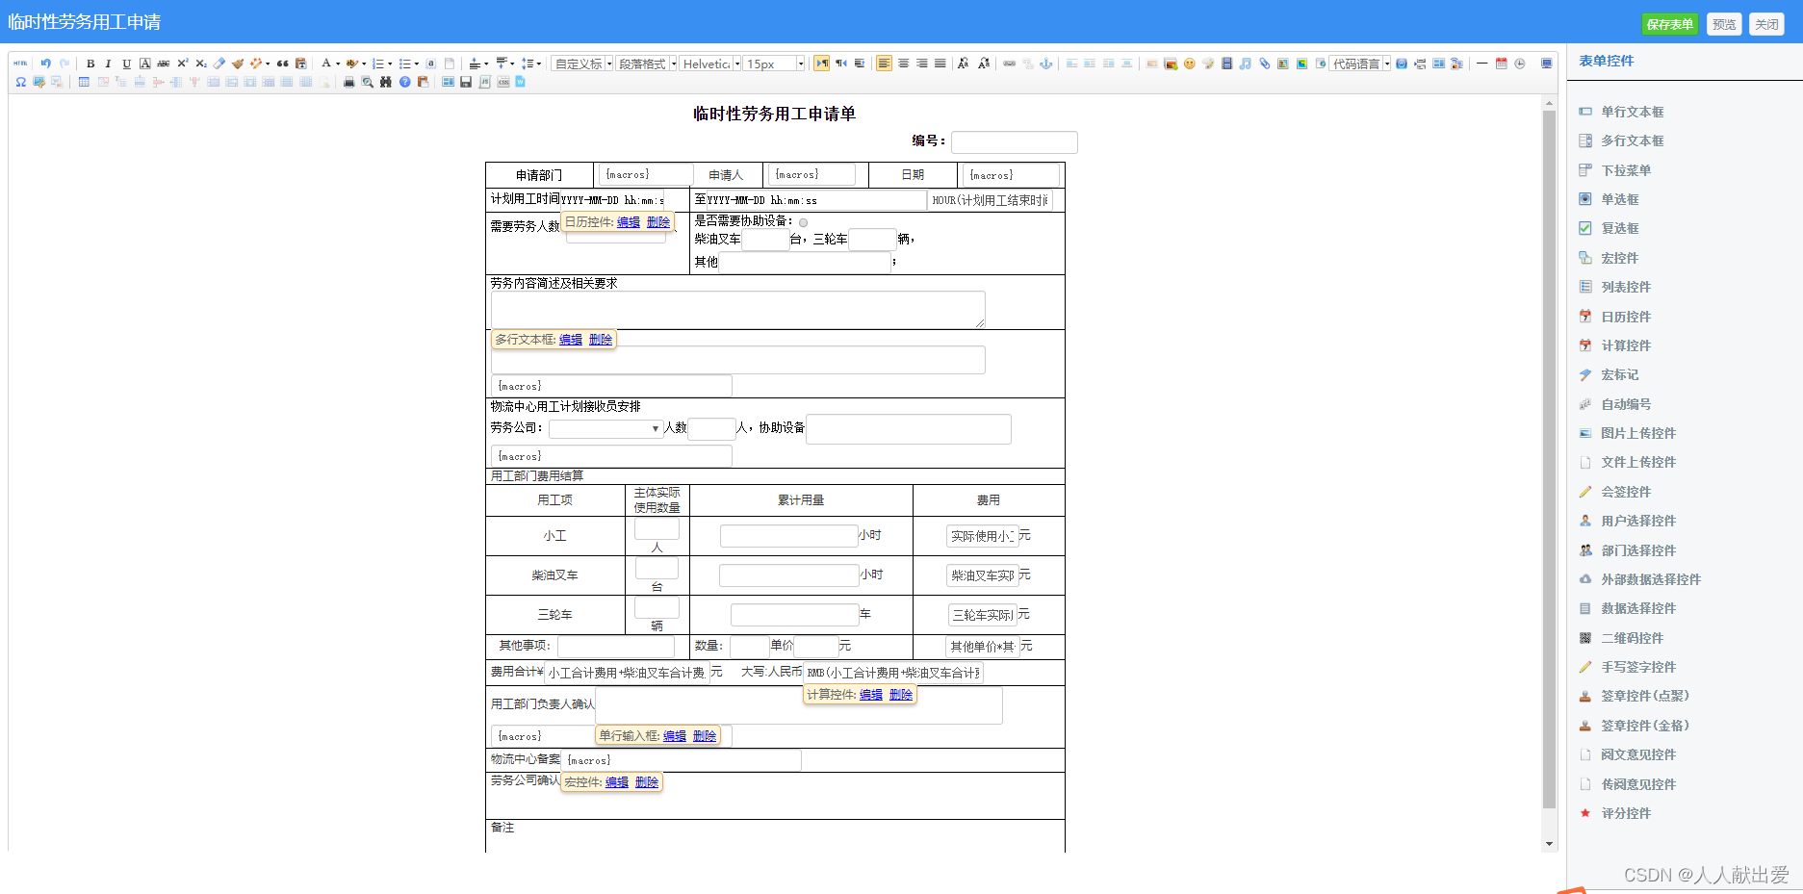Insert special character omega icon
This screenshot has height=894, width=1803.
pyautogui.click(x=20, y=82)
